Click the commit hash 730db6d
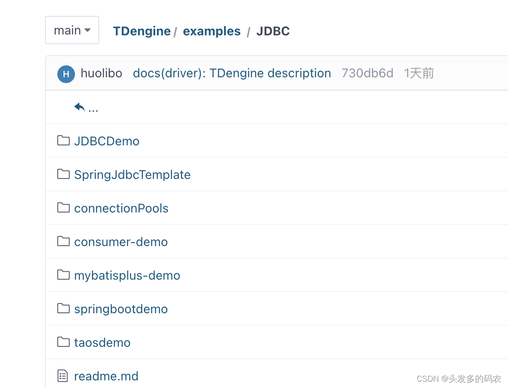Screen dimensions: 508x387 (x=367, y=73)
